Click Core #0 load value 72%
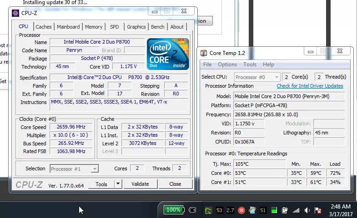357x218 pixels. 335,173
